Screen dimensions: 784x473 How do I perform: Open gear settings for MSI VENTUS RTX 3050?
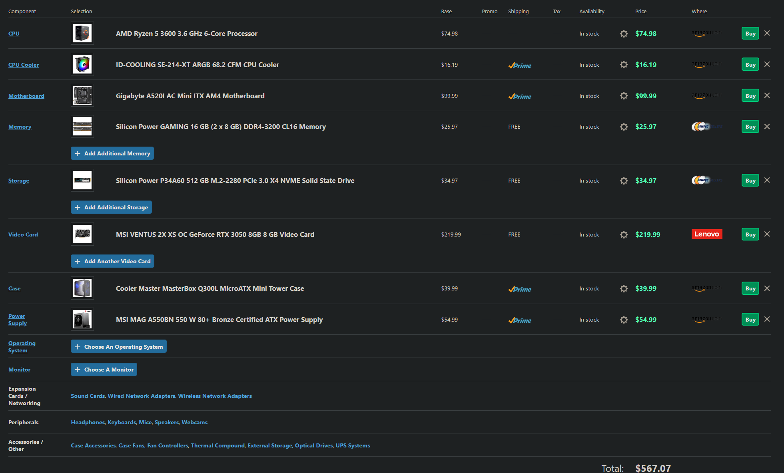pos(624,235)
